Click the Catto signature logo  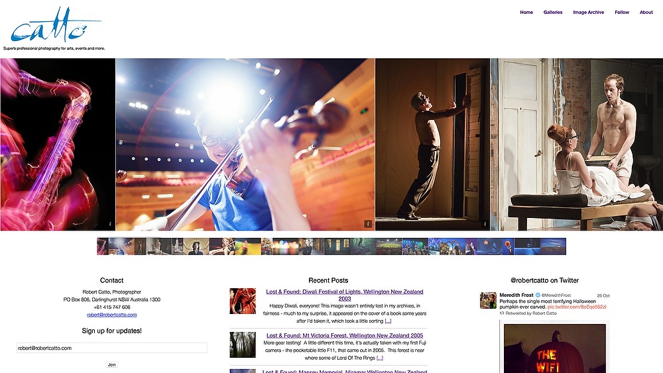tap(56, 25)
